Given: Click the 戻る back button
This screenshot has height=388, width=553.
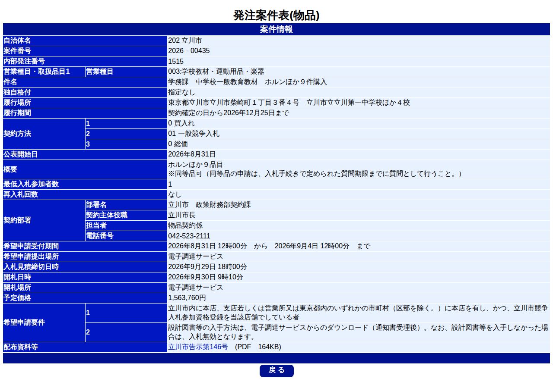Looking at the screenshot, I should tap(276, 371).
